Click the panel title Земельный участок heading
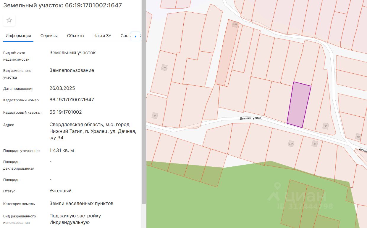The image size is (367, 228). tap(62, 5)
